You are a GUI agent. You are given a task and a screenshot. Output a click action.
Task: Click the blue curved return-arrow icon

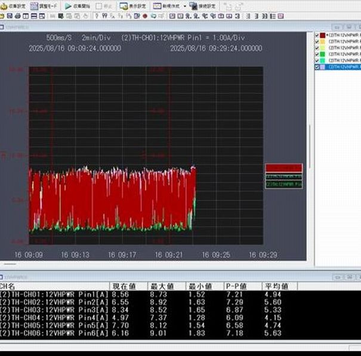pos(153,16)
